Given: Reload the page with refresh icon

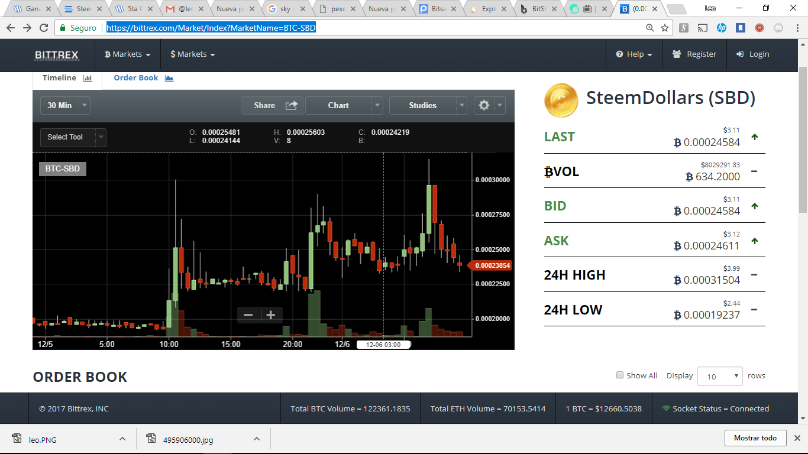Looking at the screenshot, I should [x=44, y=28].
